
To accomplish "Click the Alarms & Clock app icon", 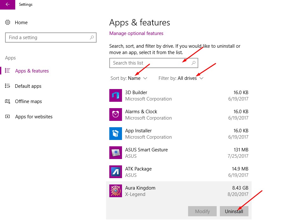I will click(116, 114).
